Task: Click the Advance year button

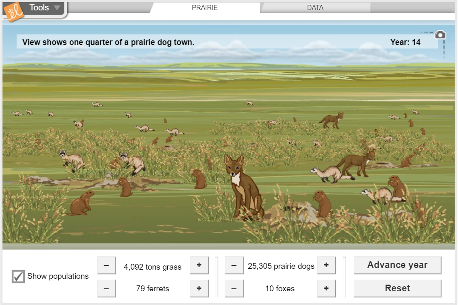Action: (x=397, y=265)
